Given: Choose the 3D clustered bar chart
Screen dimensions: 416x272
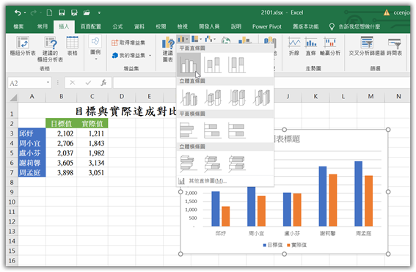Looking at the screenshot, I should tap(189, 163).
